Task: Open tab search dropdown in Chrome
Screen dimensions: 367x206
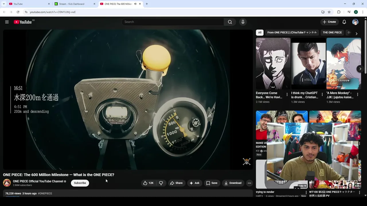Action: pos(4,4)
